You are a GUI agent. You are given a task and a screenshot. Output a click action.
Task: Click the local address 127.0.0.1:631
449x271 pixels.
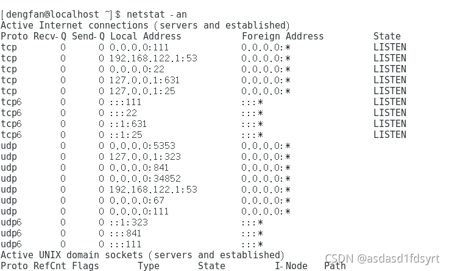[x=144, y=80]
